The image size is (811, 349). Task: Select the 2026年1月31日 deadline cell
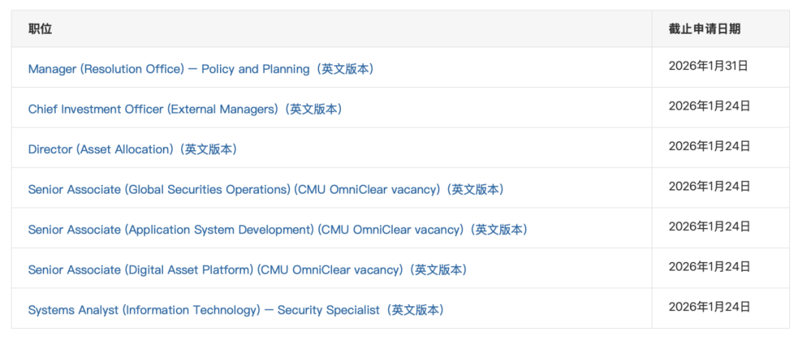(708, 66)
